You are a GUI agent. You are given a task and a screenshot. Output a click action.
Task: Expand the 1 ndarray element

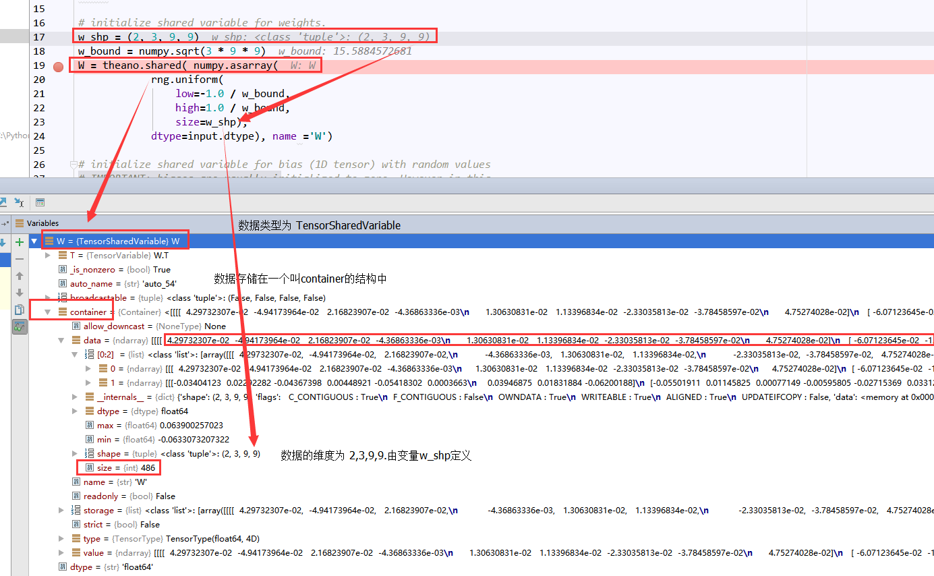88,382
